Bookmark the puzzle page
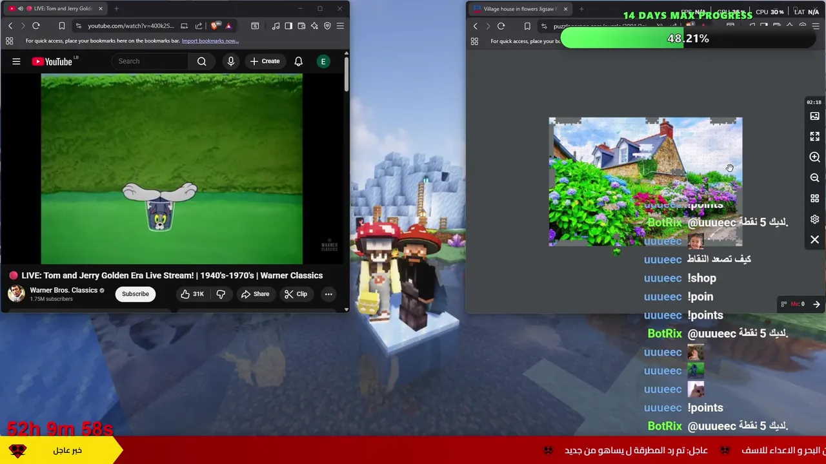826x464 pixels. pyautogui.click(x=527, y=26)
